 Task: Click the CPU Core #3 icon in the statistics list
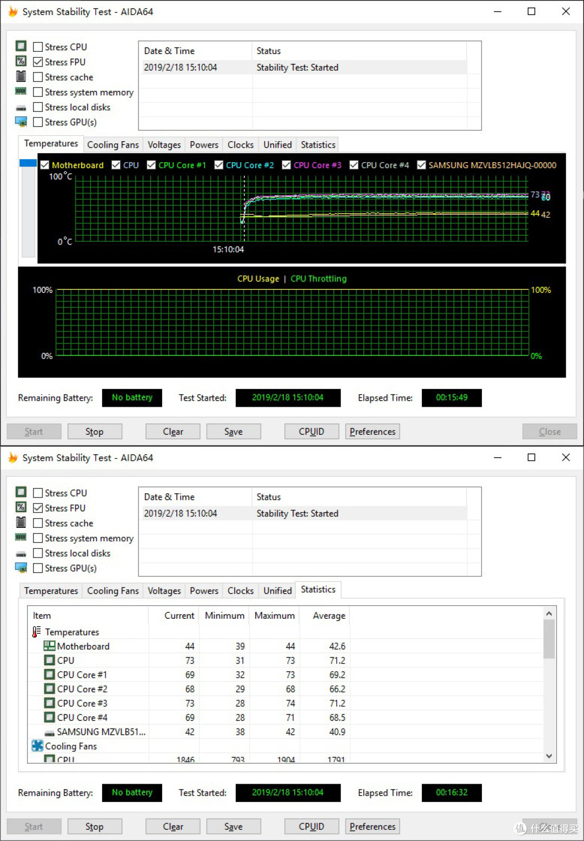(x=49, y=703)
